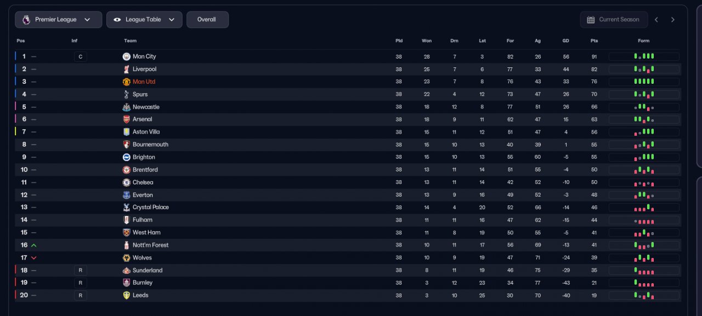
Task: Click the Man City champions C badge
Action: [80, 56]
